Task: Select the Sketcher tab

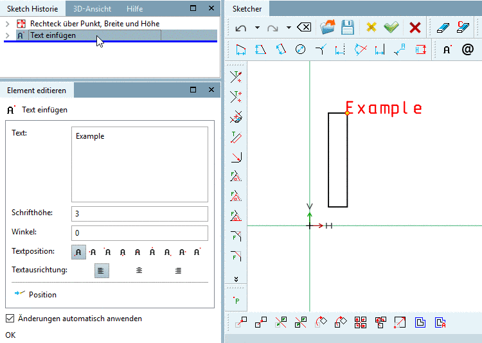Action: 247,8
